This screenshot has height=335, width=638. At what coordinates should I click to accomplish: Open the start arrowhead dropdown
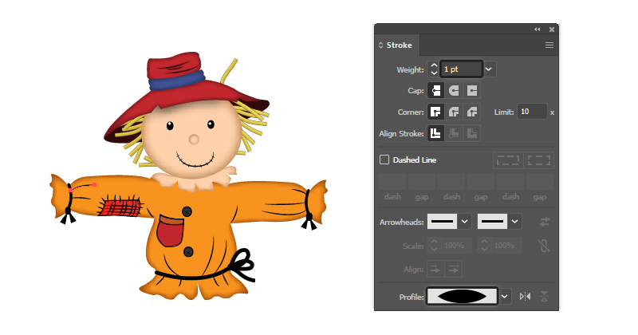point(464,221)
